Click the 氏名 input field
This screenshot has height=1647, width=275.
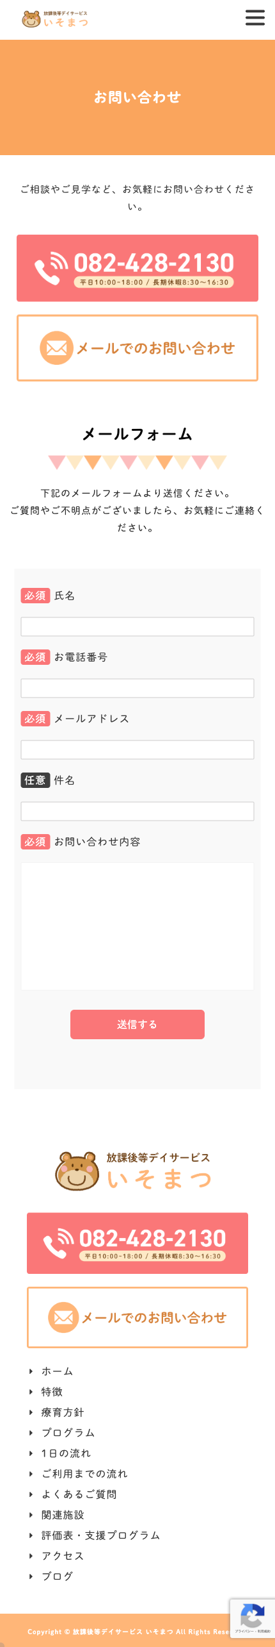(137, 626)
